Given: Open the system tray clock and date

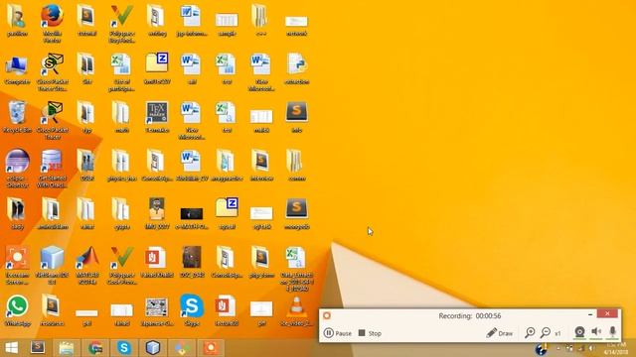Looking at the screenshot, I should pyautogui.click(x=616, y=348).
